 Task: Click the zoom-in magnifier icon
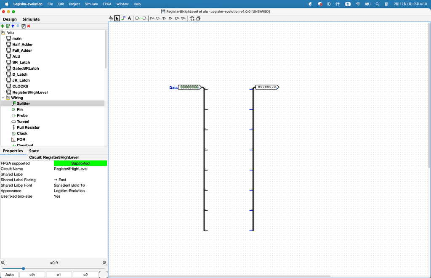pyautogui.click(x=104, y=263)
